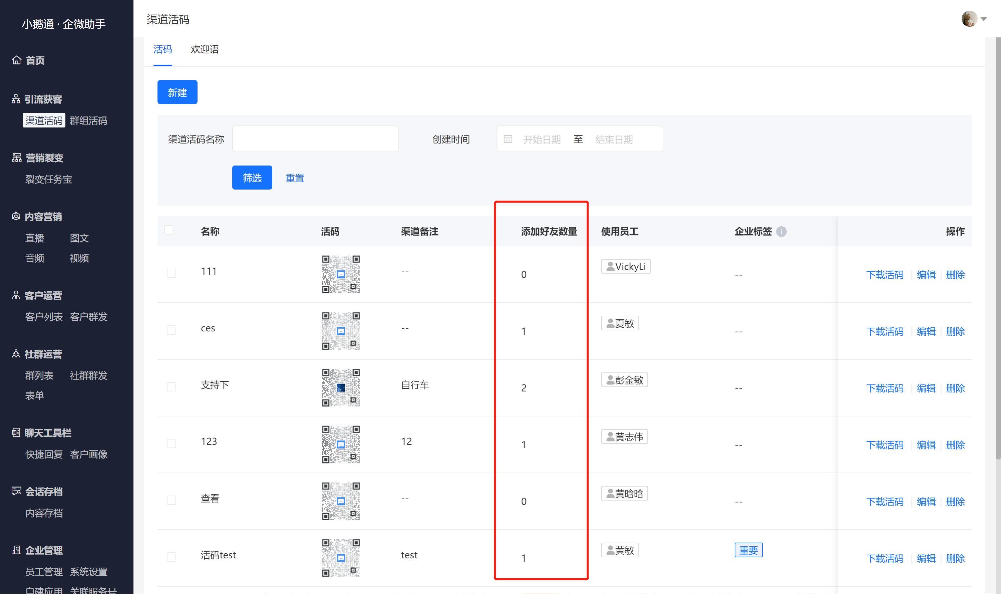
Task: Delete the 查看 channel code
Action: 955,502
